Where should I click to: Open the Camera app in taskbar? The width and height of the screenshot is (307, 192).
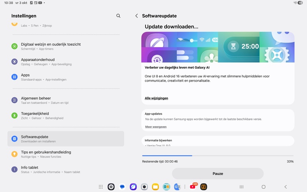tap(144, 187)
